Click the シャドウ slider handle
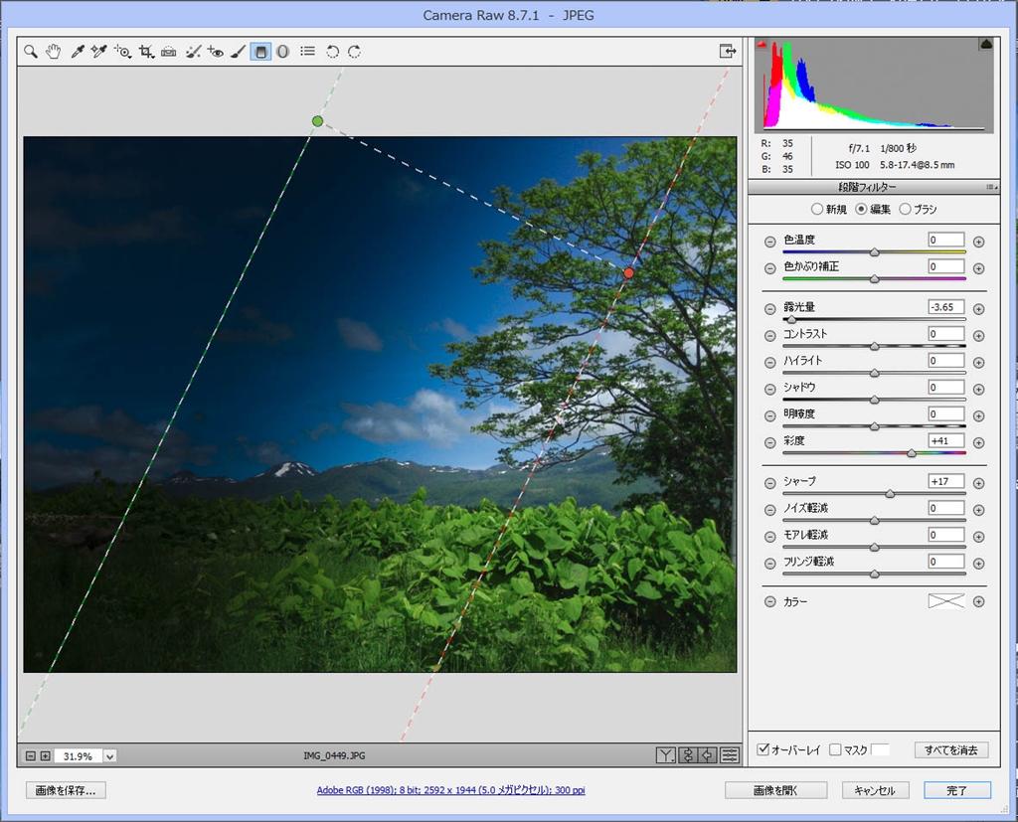The height and width of the screenshot is (822, 1018). click(x=875, y=400)
